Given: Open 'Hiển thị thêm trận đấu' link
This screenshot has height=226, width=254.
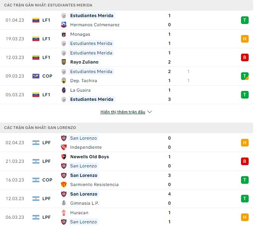Looking at the screenshot, I should point(123,112).
